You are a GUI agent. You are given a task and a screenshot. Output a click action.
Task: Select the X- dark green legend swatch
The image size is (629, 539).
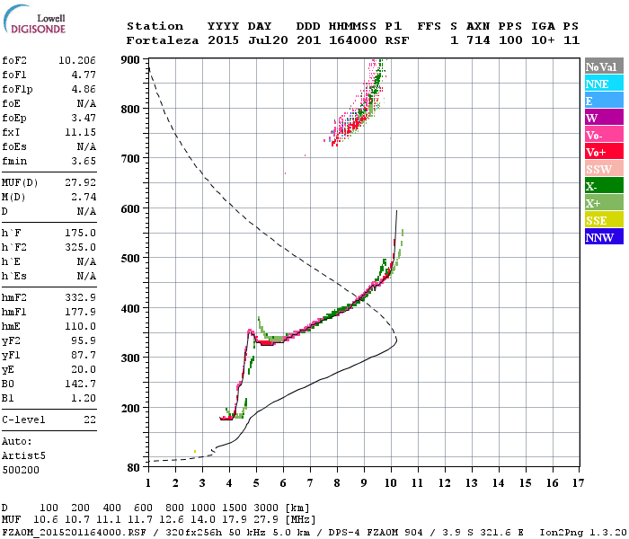tap(604, 186)
